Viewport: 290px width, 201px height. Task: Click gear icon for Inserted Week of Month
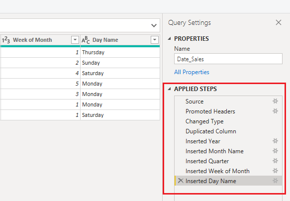point(275,171)
